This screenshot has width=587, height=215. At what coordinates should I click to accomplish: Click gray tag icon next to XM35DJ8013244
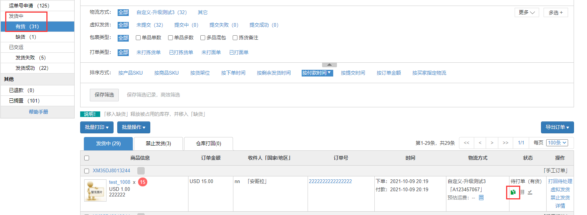pyautogui.click(x=141, y=171)
